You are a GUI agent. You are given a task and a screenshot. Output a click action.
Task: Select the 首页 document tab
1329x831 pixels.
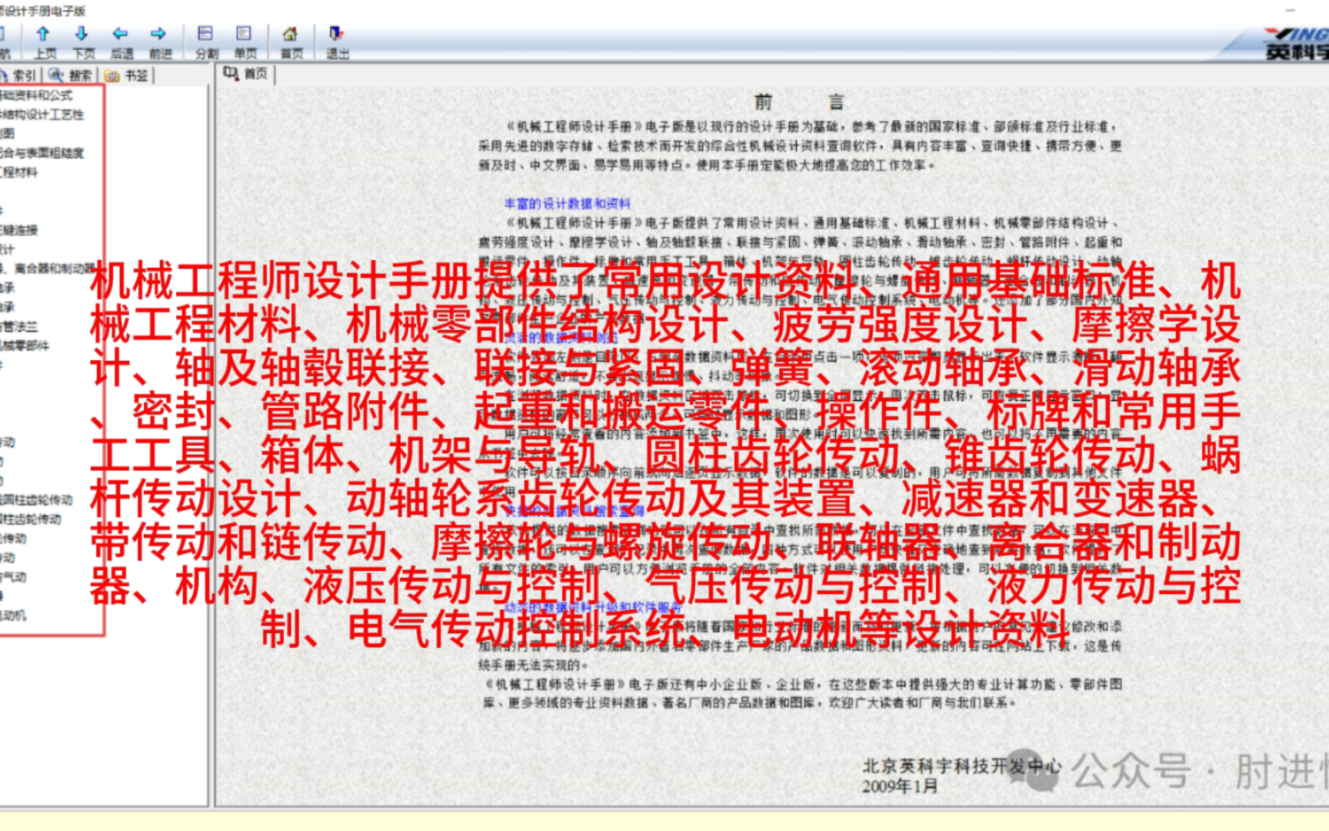click(x=247, y=74)
